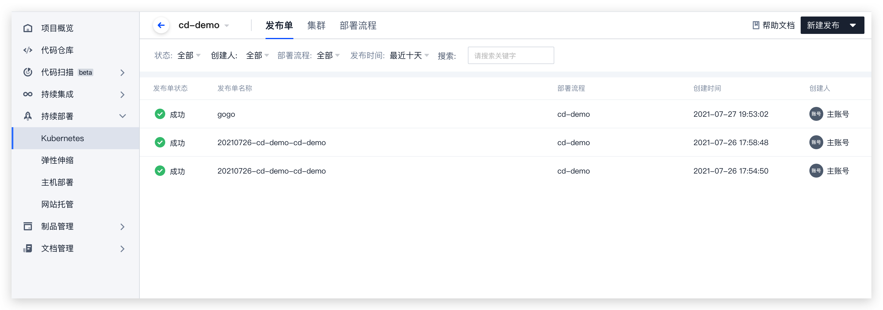Viewport: 883px width, 310px height.
Task: Click the 创建人 column header
Action: pos(820,88)
